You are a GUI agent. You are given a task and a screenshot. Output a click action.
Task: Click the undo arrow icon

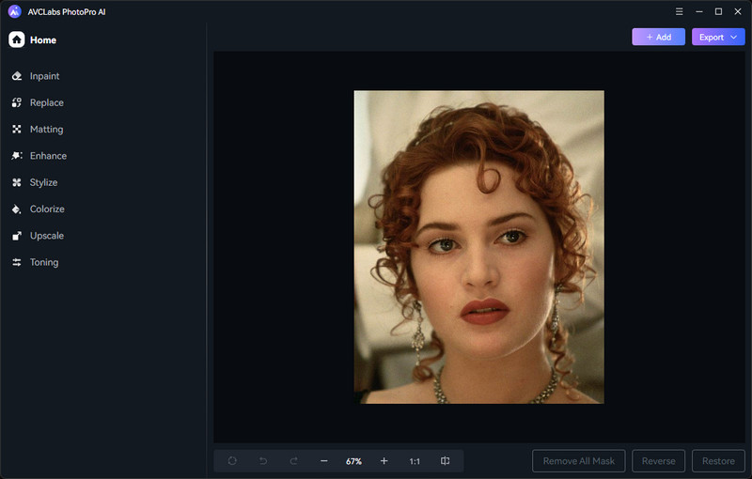pos(263,461)
